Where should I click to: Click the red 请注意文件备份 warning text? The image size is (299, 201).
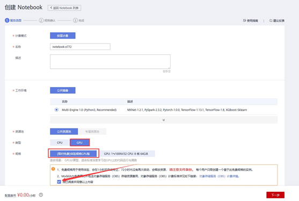(x=181, y=170)
